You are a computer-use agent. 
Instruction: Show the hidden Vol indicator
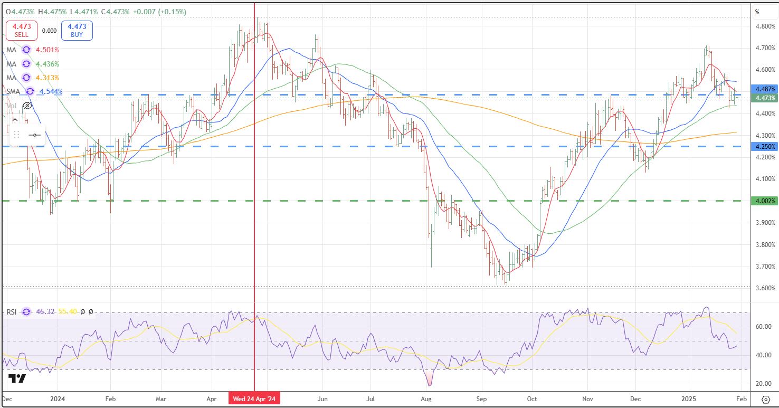27,106
